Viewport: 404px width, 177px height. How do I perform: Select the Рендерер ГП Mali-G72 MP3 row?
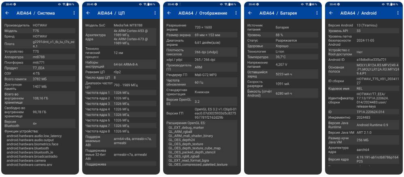(200, 74)
